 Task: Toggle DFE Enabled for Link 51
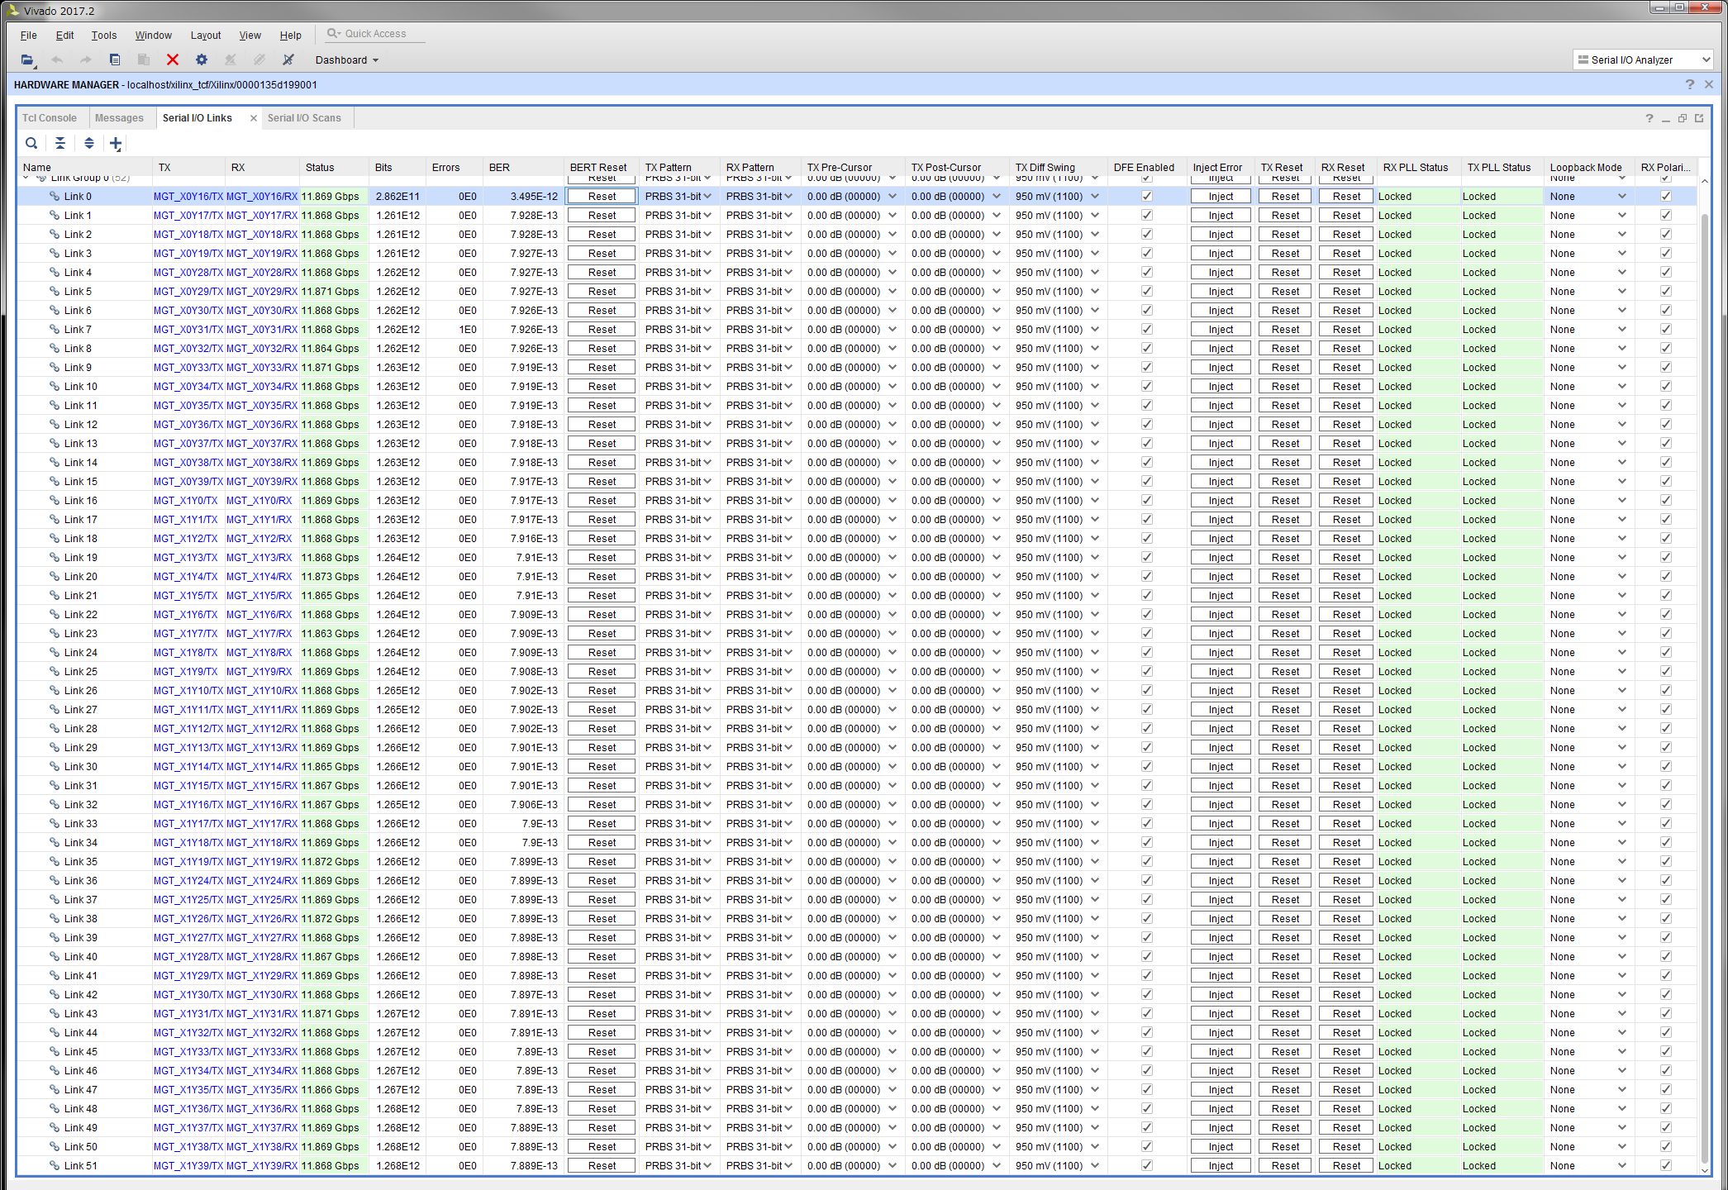click(x=1146, y=1166)
